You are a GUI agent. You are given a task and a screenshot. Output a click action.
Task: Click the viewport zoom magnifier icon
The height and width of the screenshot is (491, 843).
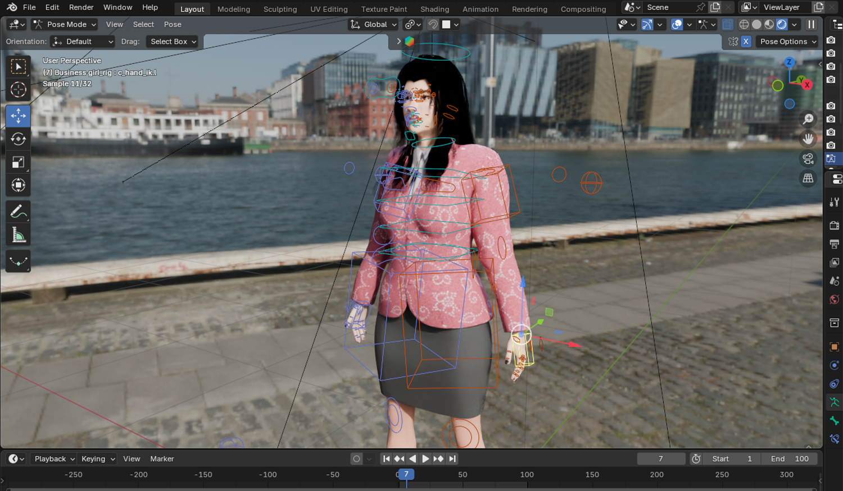click(x=808, y=119)
